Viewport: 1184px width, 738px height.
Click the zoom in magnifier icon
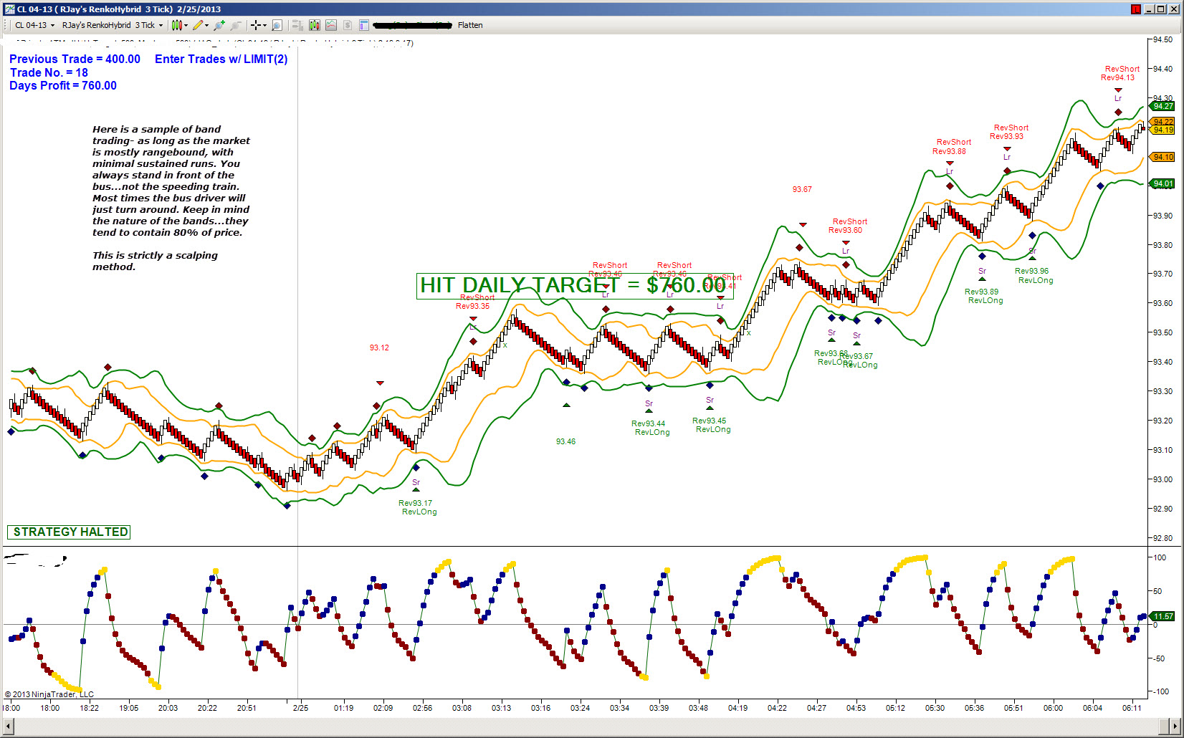tap(219, 25)
